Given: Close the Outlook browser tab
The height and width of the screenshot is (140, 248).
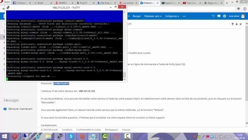Looking at the screenshot, I should click(158, 3).
